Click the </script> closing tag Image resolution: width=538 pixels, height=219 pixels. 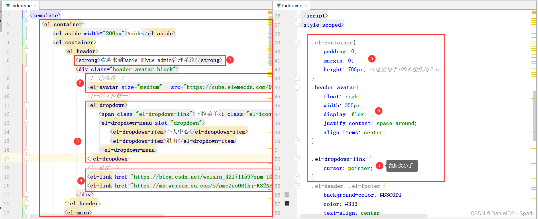coord(314,16)
